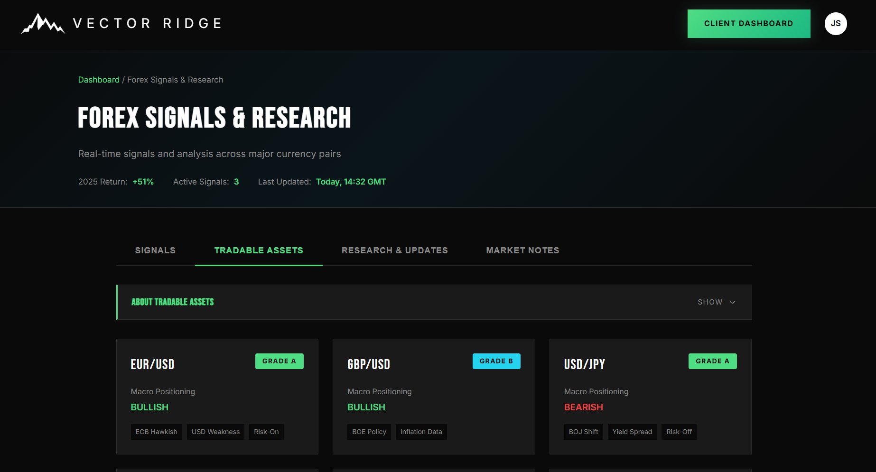Open the JS user avatar menu
Image resolution: width=876 pixels, height=472 pixels.
(x=836, y=23)
